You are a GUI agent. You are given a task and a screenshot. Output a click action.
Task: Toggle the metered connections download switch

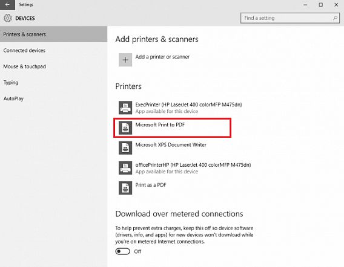tap(122, 251)
